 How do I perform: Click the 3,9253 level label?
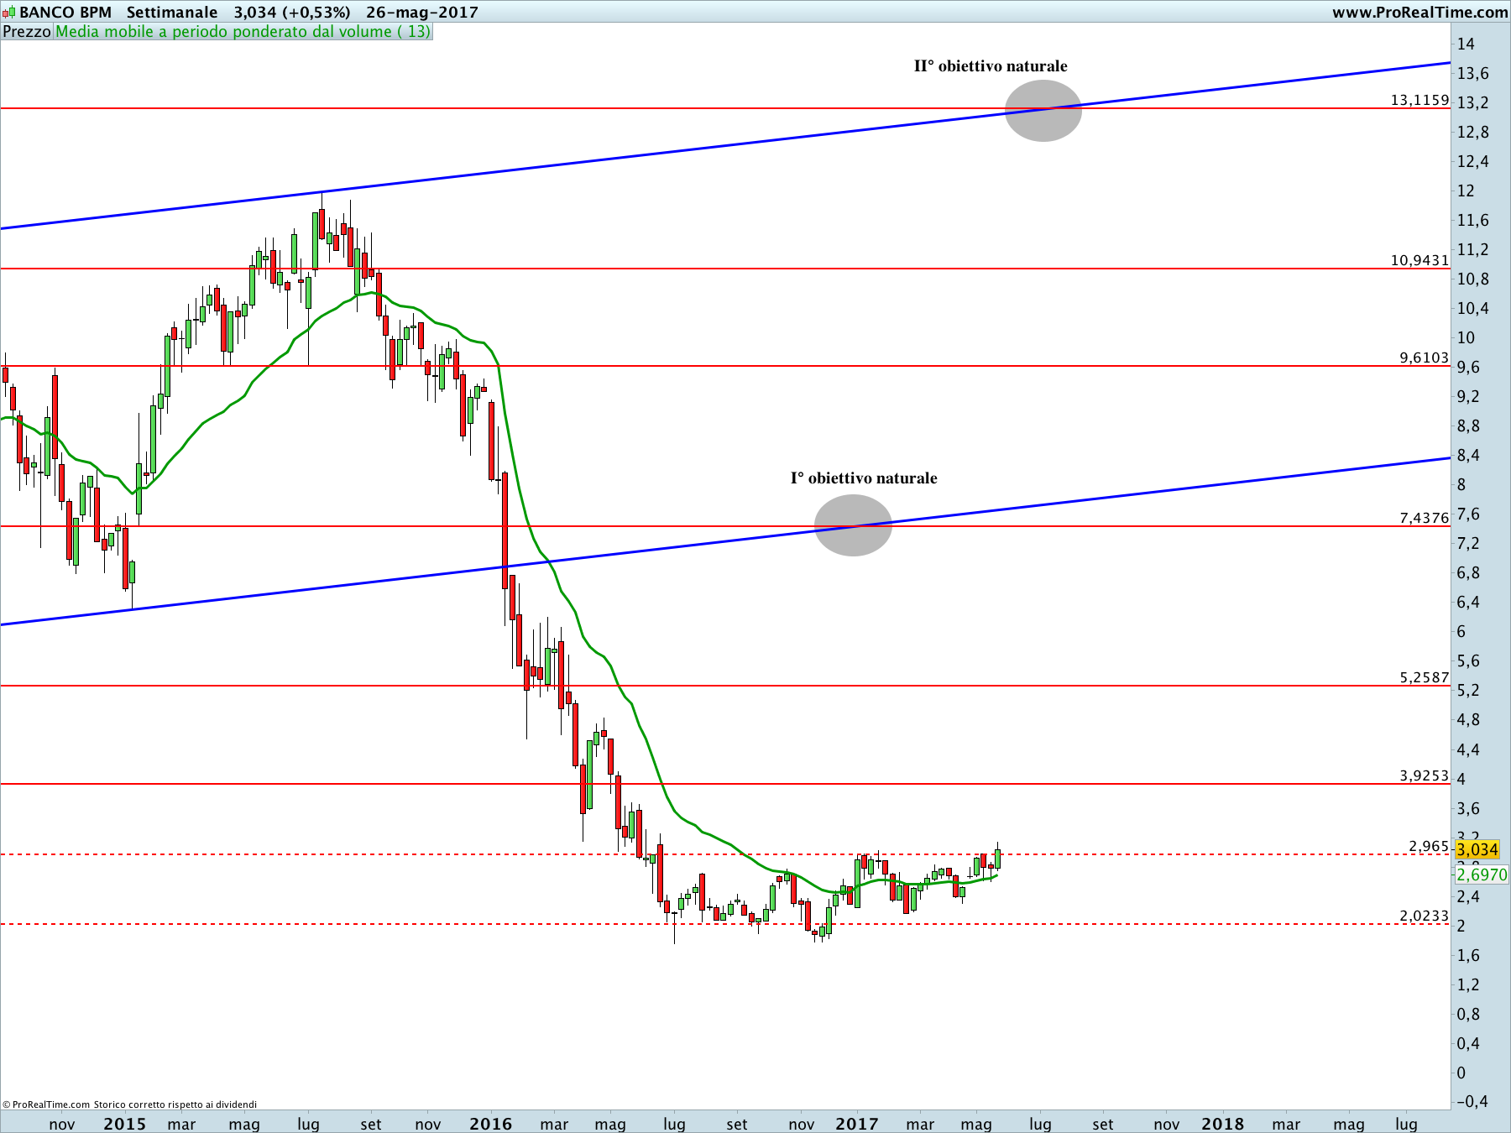click(1424, 775)
